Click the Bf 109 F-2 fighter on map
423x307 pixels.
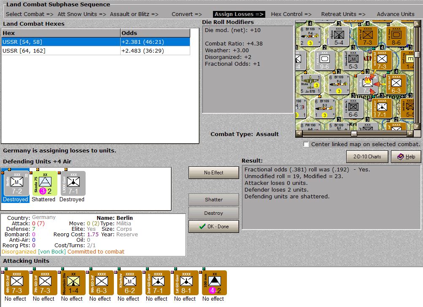tap(339, 84)
